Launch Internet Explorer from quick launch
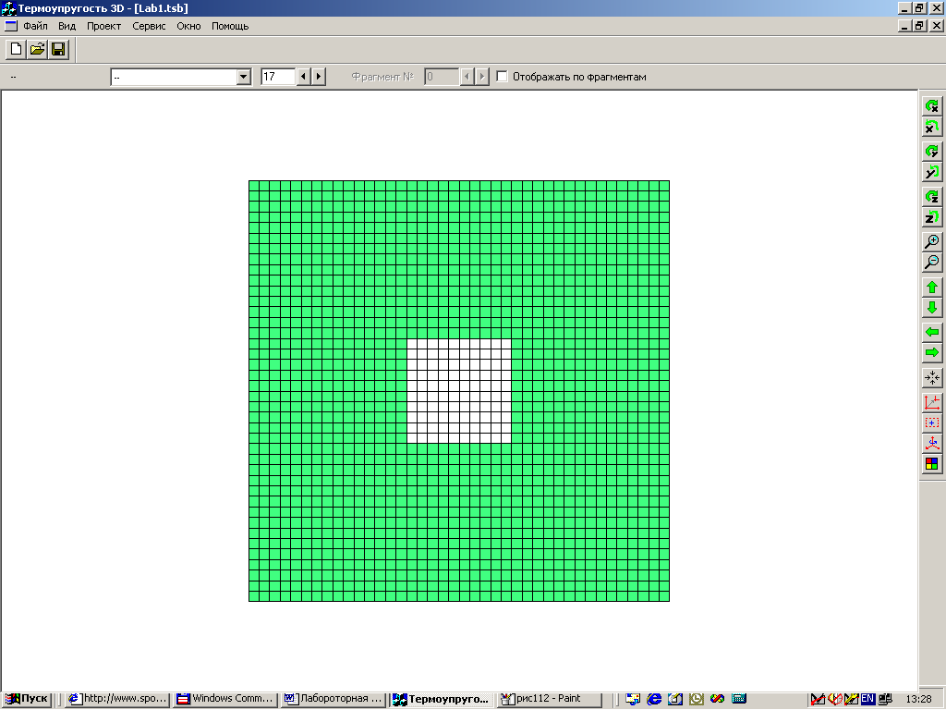This screenshot has height=710, width=946. tap(654, 699)
